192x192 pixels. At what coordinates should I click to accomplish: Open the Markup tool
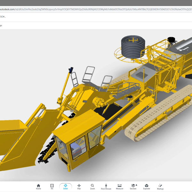click(160, 187)
